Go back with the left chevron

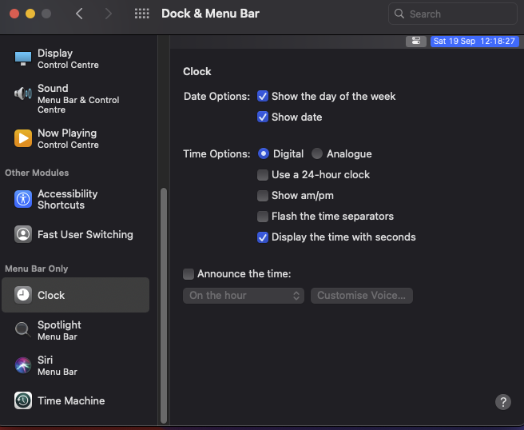click(79, 14)
